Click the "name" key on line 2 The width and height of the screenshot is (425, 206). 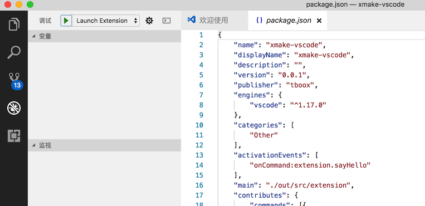(246, 45)
